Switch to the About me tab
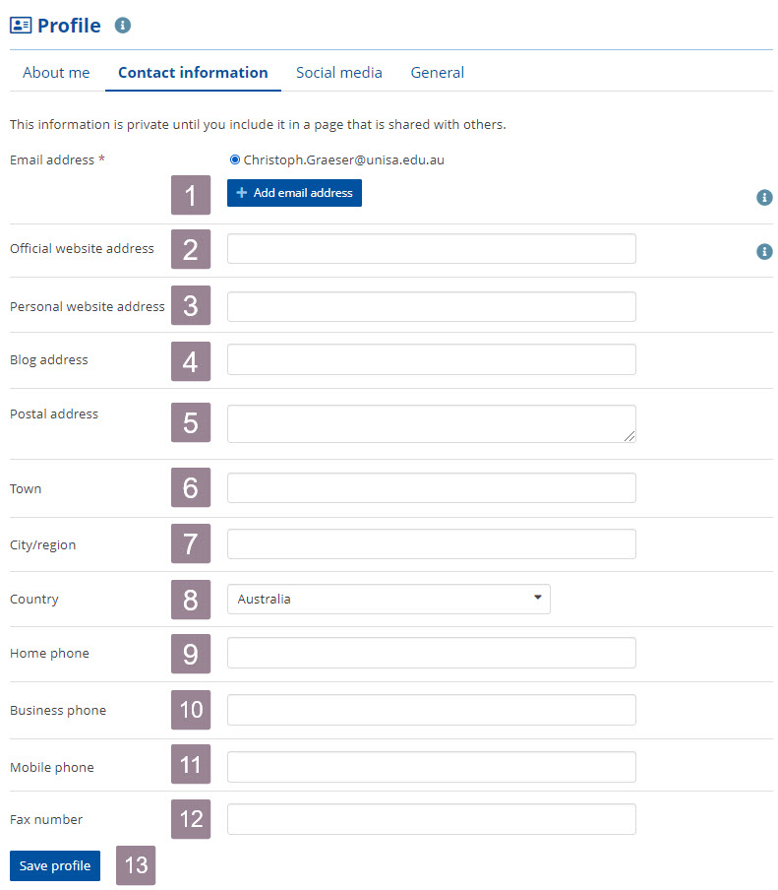 56,73
